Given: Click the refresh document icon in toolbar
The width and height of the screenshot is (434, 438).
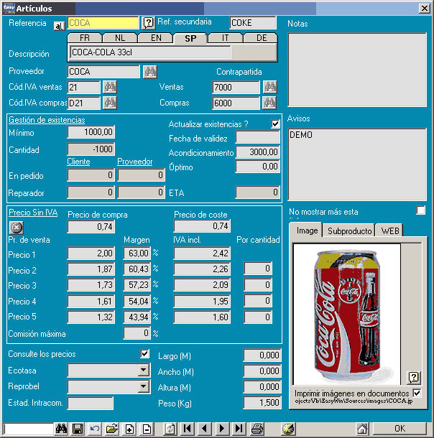Looking at the screenshot, I should pyautogui.click(x=170, y=428).
